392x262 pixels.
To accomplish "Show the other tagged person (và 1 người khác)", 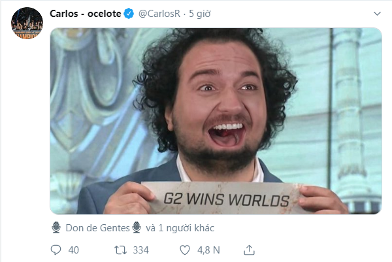I will tap(180, 228).
